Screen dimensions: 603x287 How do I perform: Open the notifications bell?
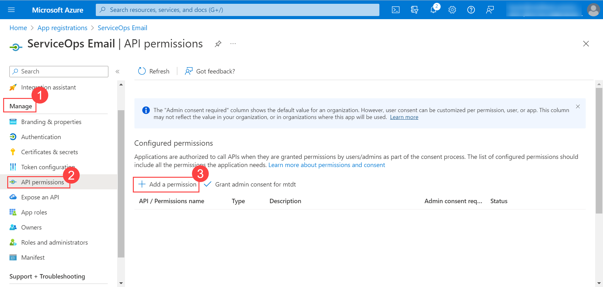(433, 10)
